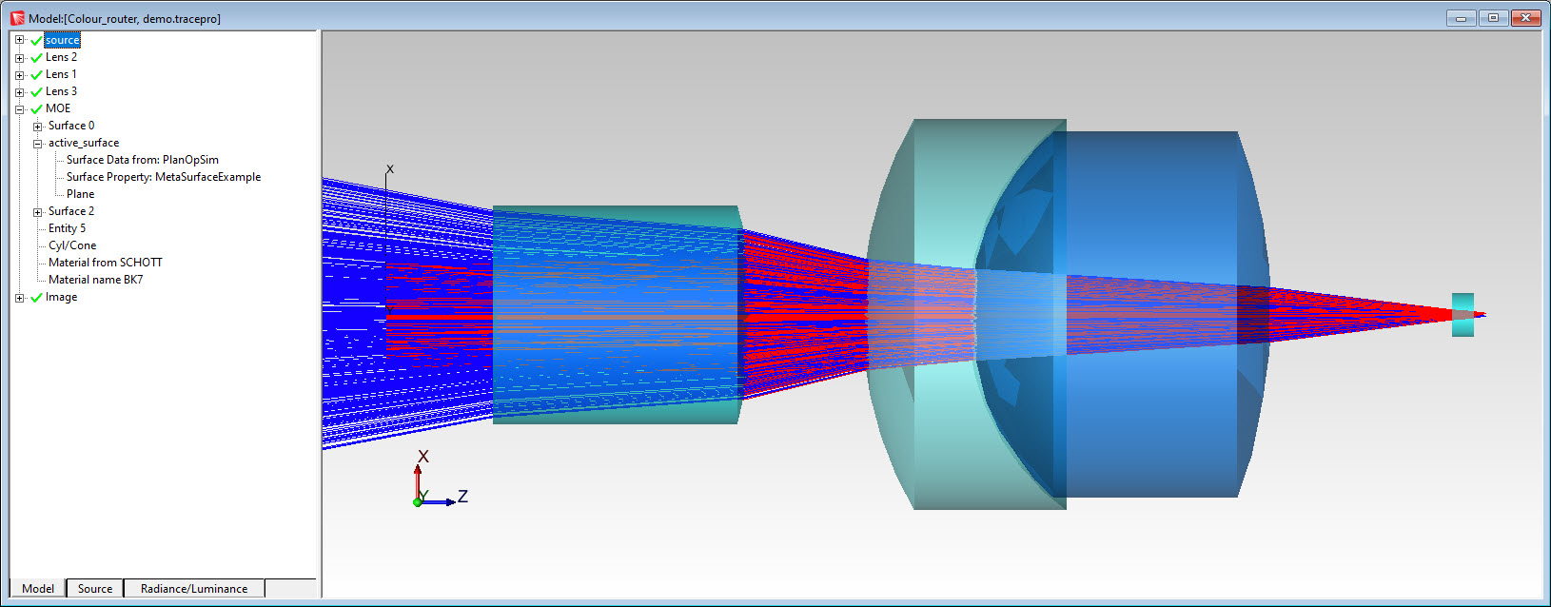Expand the Image tree node
The width and height of the screenshot is (1551, 607).
coord(19,298)
